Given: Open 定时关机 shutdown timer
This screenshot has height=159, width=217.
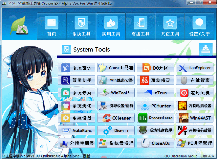Looking at the screenshot, I should pyautogui.click(x=195, y=93).
